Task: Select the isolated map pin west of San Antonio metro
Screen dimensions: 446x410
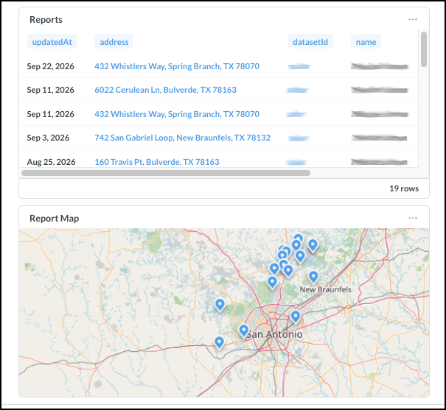Action: (x=220, y=305)
